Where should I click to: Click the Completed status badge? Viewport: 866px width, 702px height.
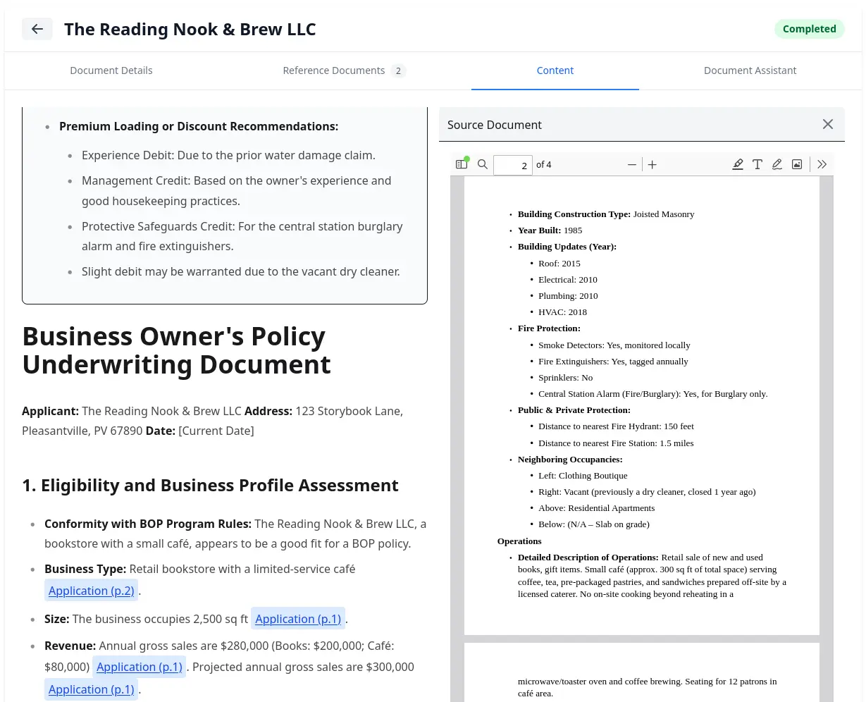pos(809,29)
